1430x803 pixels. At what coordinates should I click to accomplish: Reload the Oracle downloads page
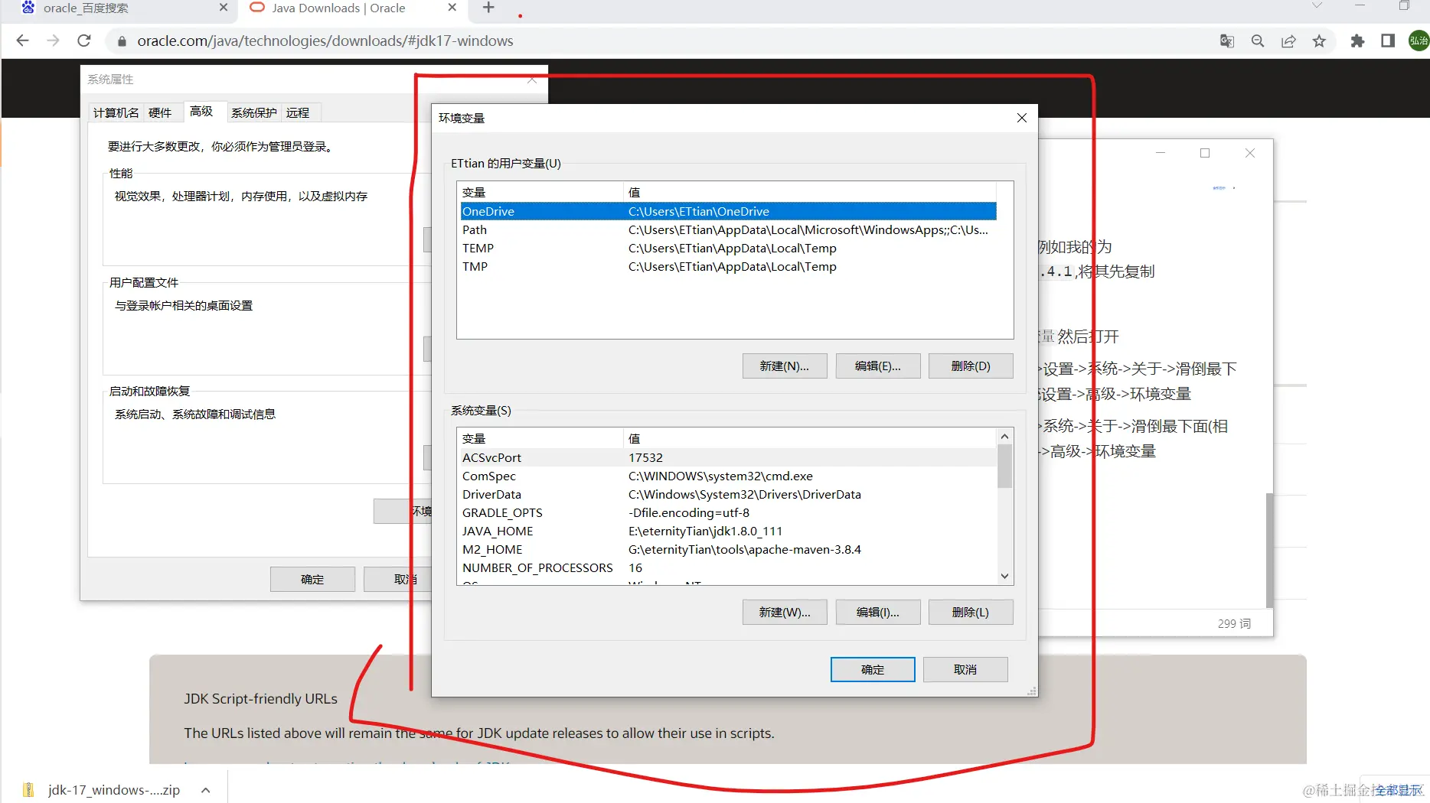tap(84, 41)
